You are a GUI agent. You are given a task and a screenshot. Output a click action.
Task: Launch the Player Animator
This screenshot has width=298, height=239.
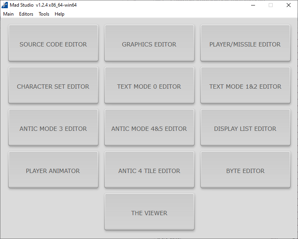[53, 171]
